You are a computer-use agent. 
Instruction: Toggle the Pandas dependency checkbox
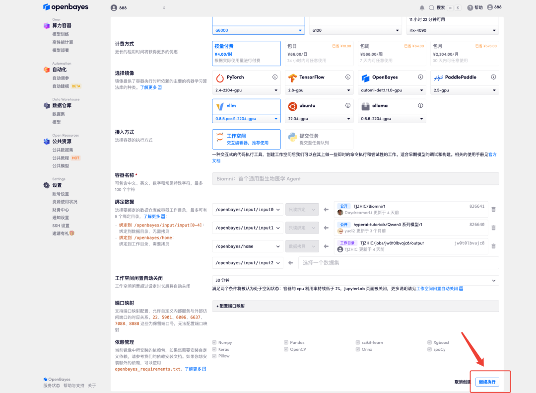click(x=286, y=342)
